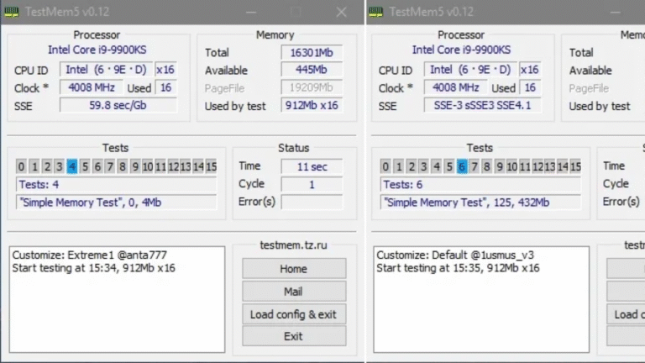Select test box 12 in left window
The image size is (645, 363).
pyautogui.click(x=173, y=166)
